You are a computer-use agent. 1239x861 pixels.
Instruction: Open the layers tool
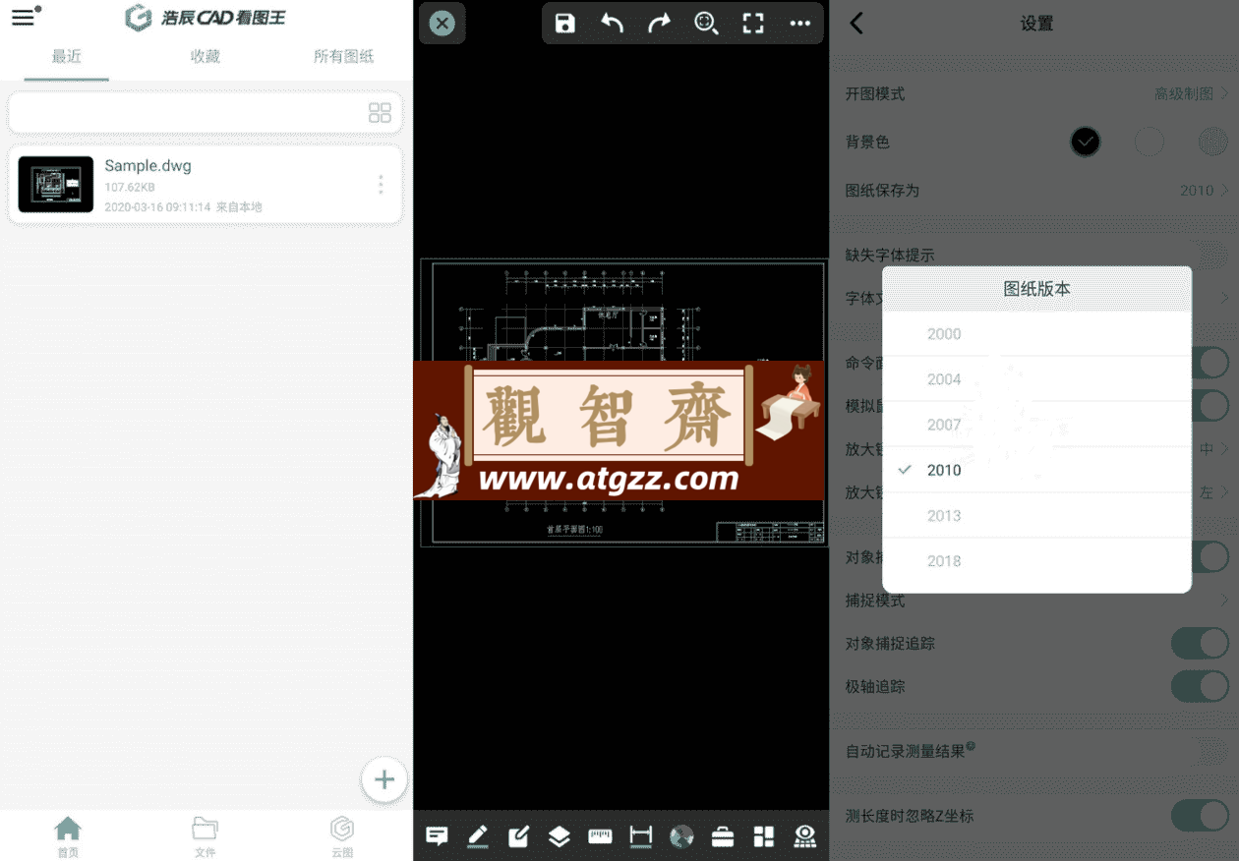click(x=559, y=836)
